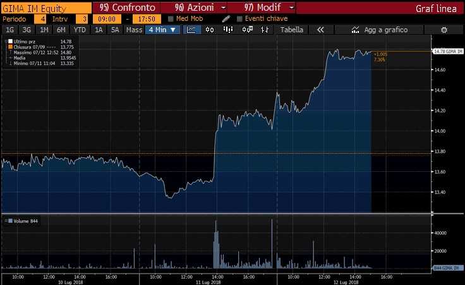The height and width of the screenshot is (285, 465).
Task: Select the line chart style icon
Action: 191,30
